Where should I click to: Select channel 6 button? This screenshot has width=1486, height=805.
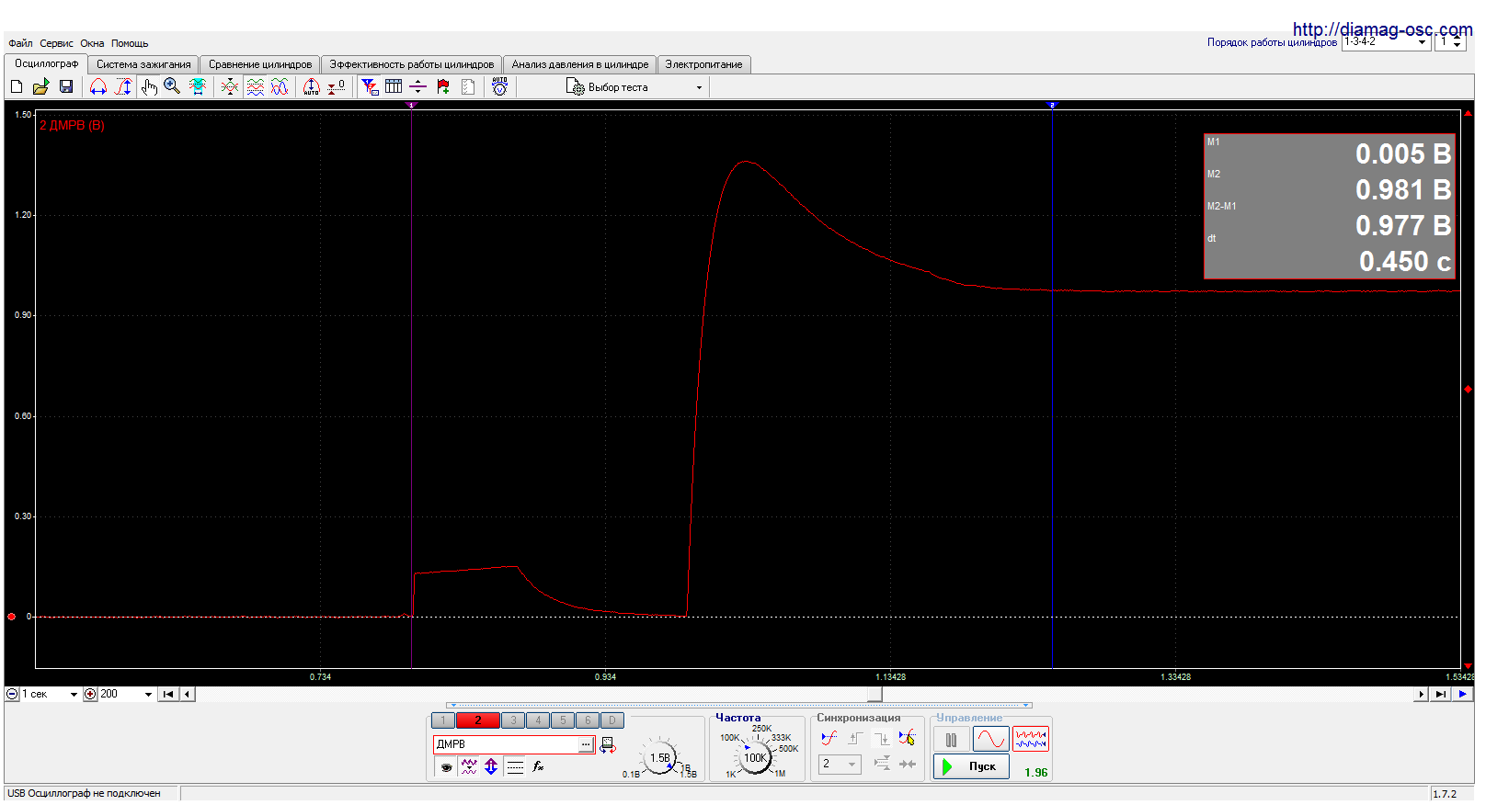[x=588, y=720]
